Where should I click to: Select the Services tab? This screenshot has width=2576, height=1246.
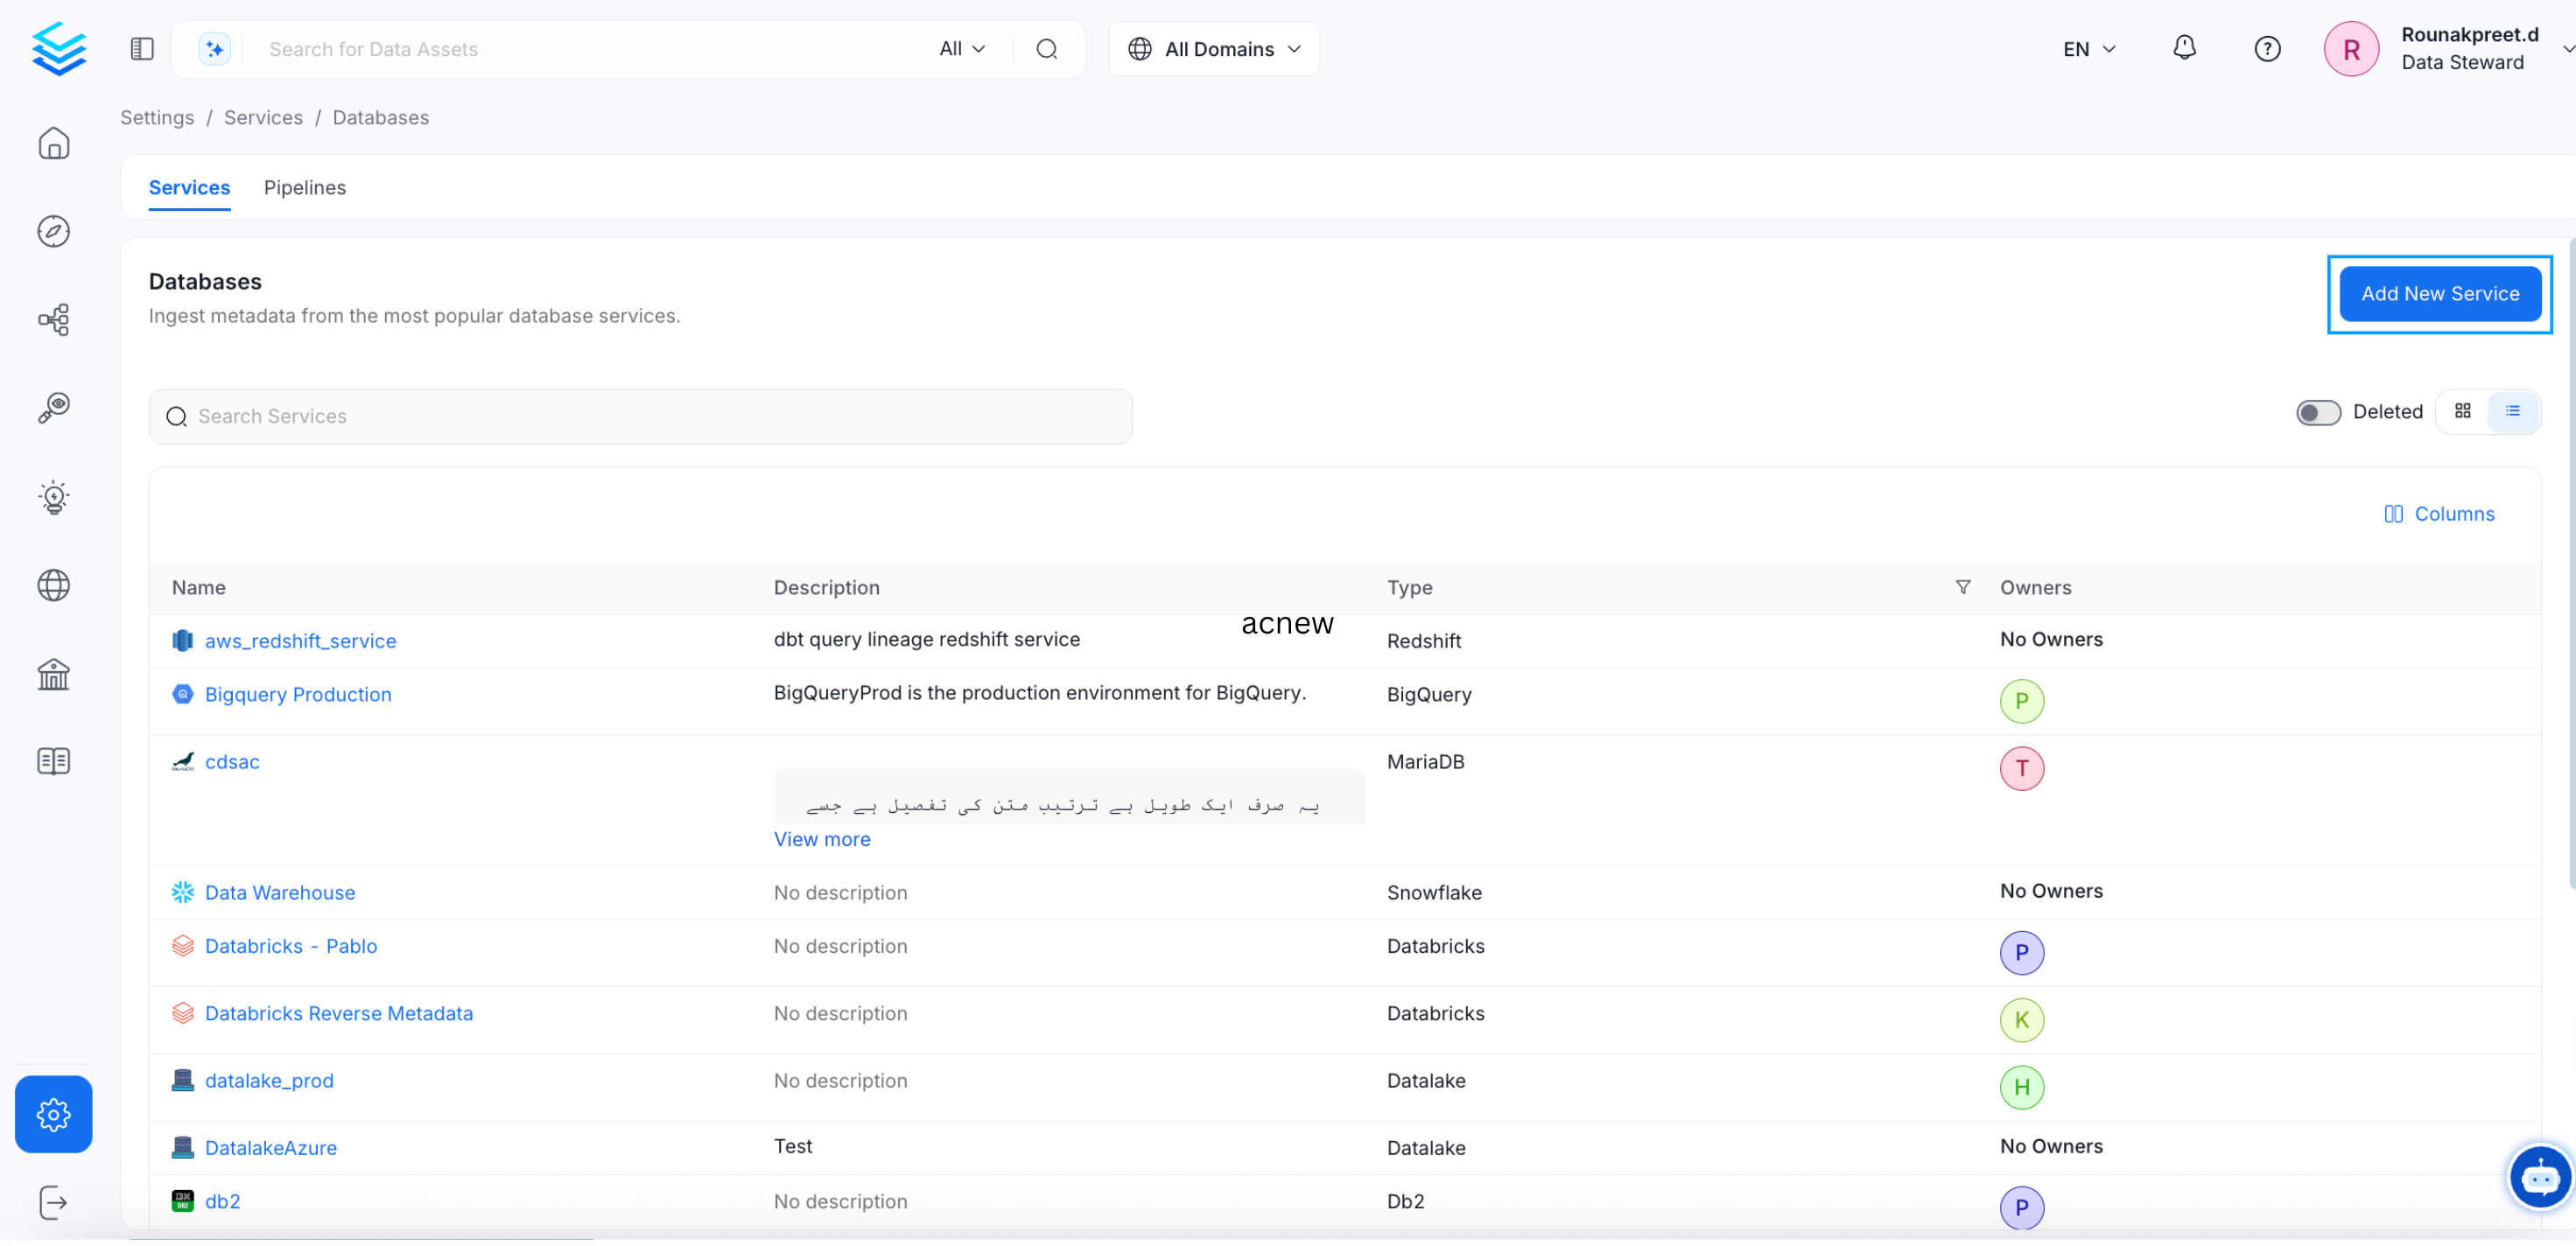click(189, 188)
